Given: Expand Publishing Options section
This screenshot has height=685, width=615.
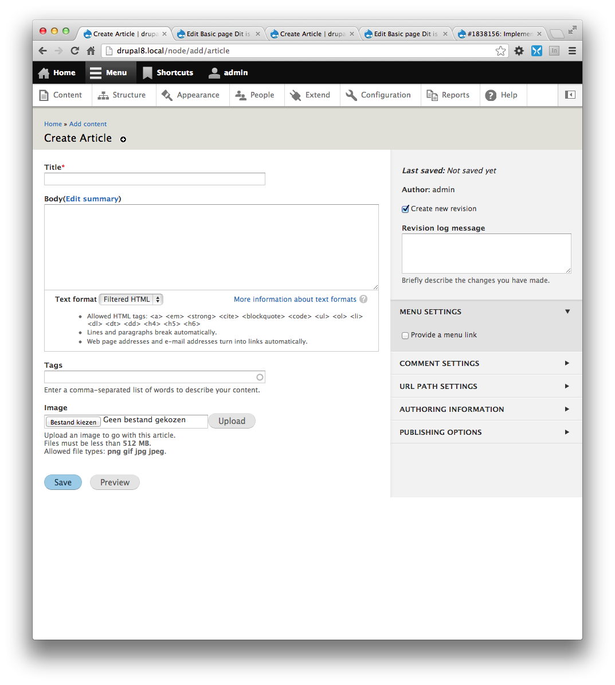Looking at the screenshot, I should 486,432.
